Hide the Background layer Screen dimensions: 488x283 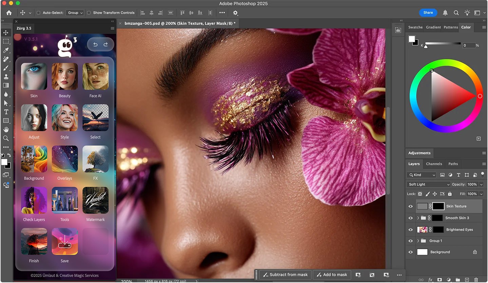[x=410, y=252]
